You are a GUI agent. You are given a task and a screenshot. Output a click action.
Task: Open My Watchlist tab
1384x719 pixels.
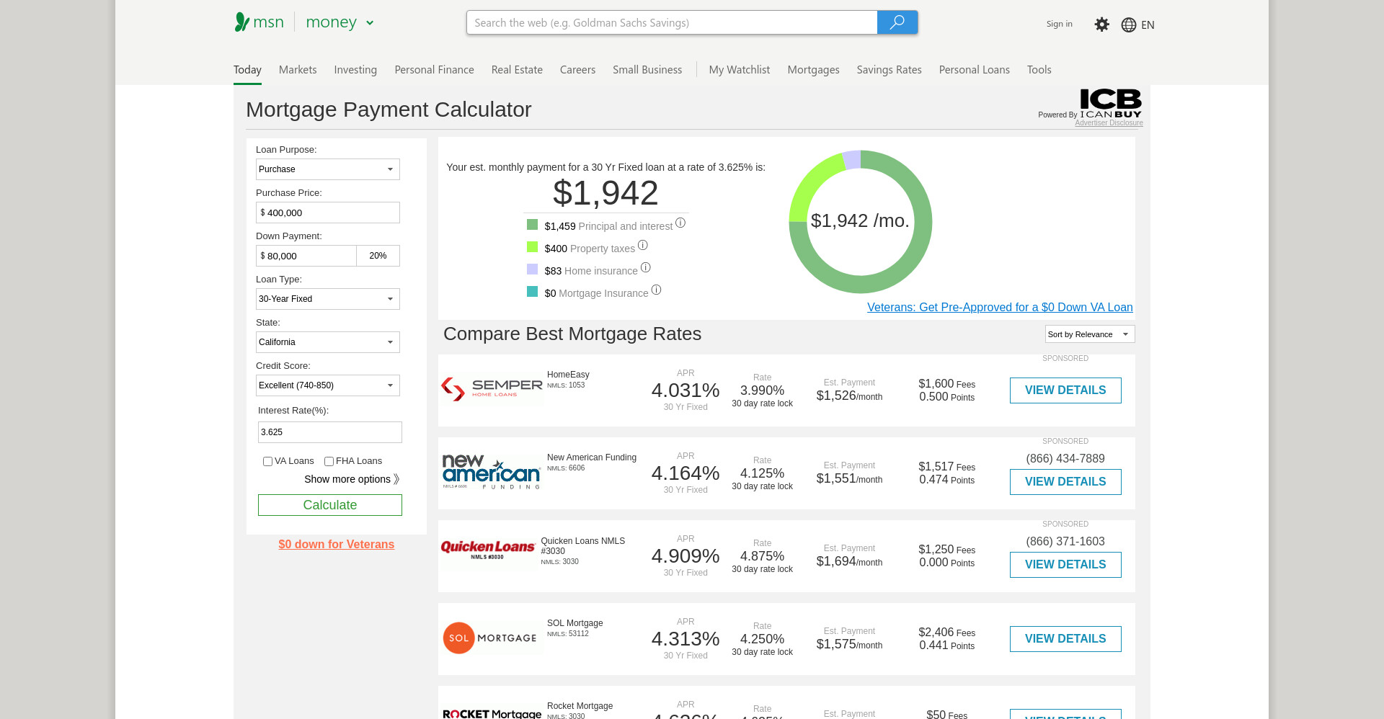pos(740,70)
